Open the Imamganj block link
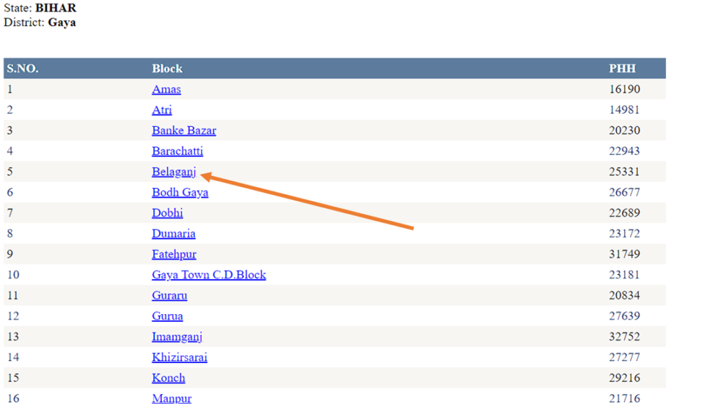Screen dimensions: 718x415 pyautogui.click(x=177, y=336)
